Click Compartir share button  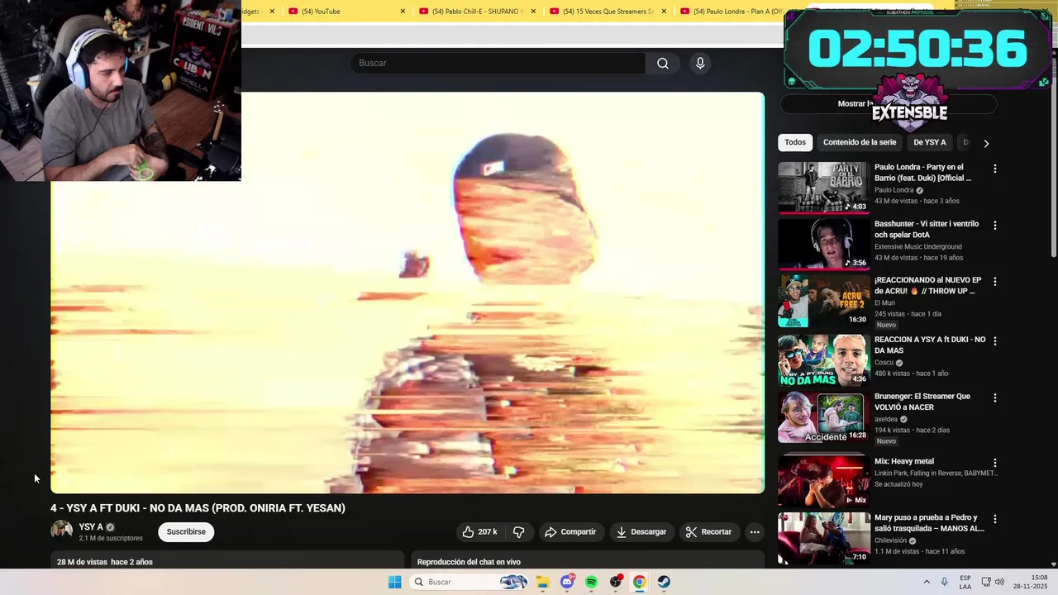570,532
